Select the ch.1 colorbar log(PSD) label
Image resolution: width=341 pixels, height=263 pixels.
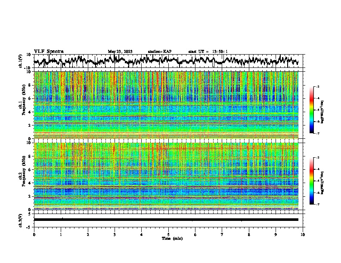tap(322, 112)
